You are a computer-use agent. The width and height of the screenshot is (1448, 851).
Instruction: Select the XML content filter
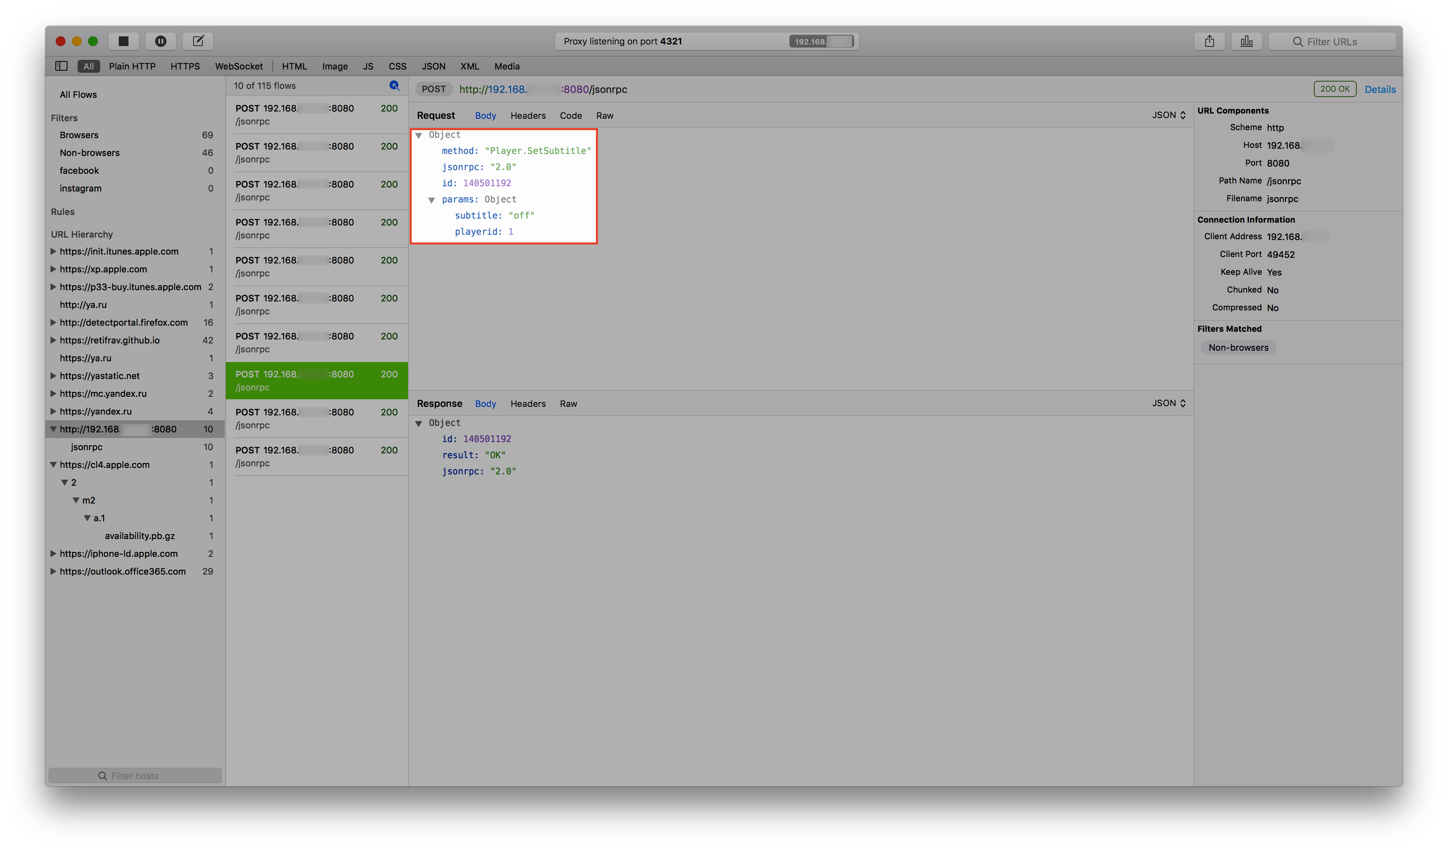click(x=469, y=66)
